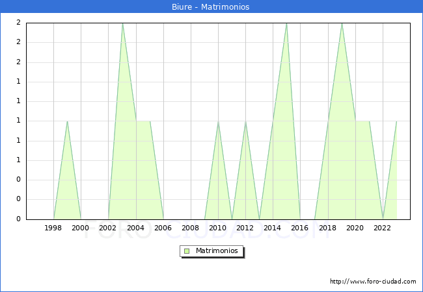423x292 pixels.
Task: Select the 2008 x-axis label
Action: tap(191, 228)
